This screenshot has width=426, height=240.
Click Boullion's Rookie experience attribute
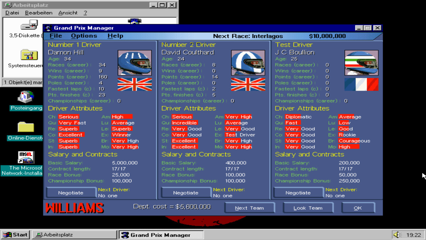coord(347,135)
